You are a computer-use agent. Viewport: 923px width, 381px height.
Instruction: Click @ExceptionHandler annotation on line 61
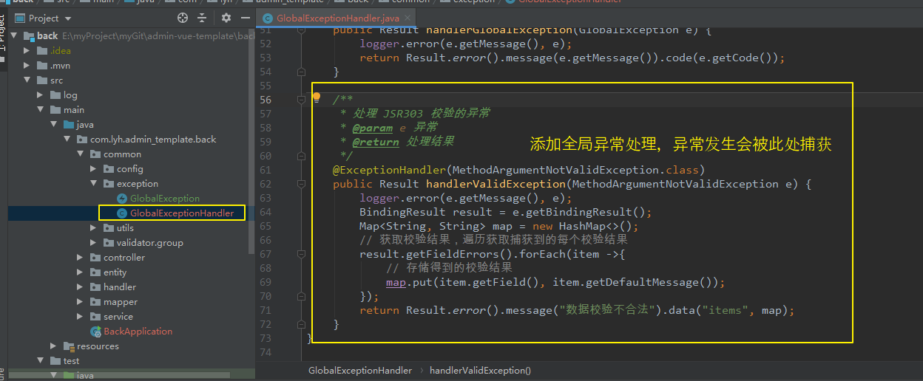pos(389,170)
